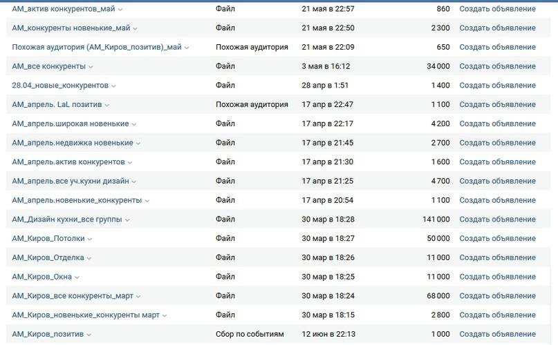Expand menu arrow for АМ_все конкуренты
558x345 pixels.
tap(91, 67)
